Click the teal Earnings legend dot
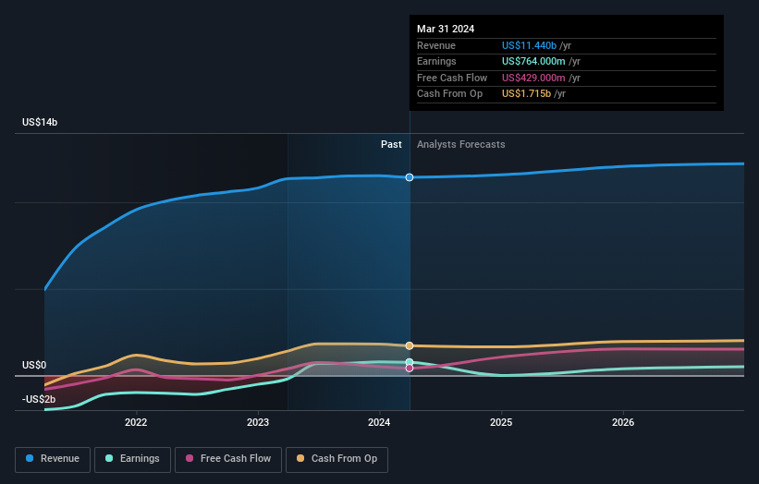The height and width of the screenshot is (484, 759). click(x=109, y=458)
